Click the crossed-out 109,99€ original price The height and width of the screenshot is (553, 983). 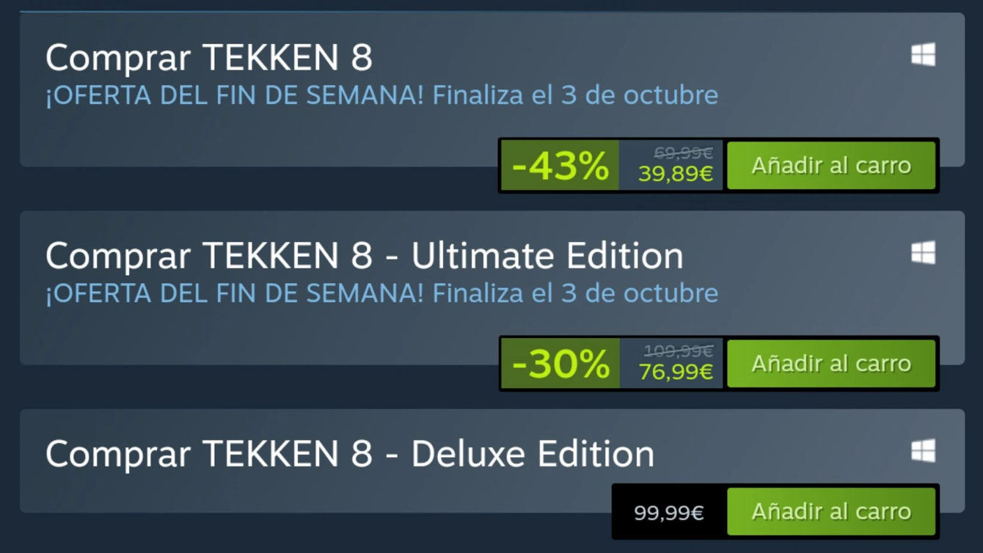(x=678, y=351)
